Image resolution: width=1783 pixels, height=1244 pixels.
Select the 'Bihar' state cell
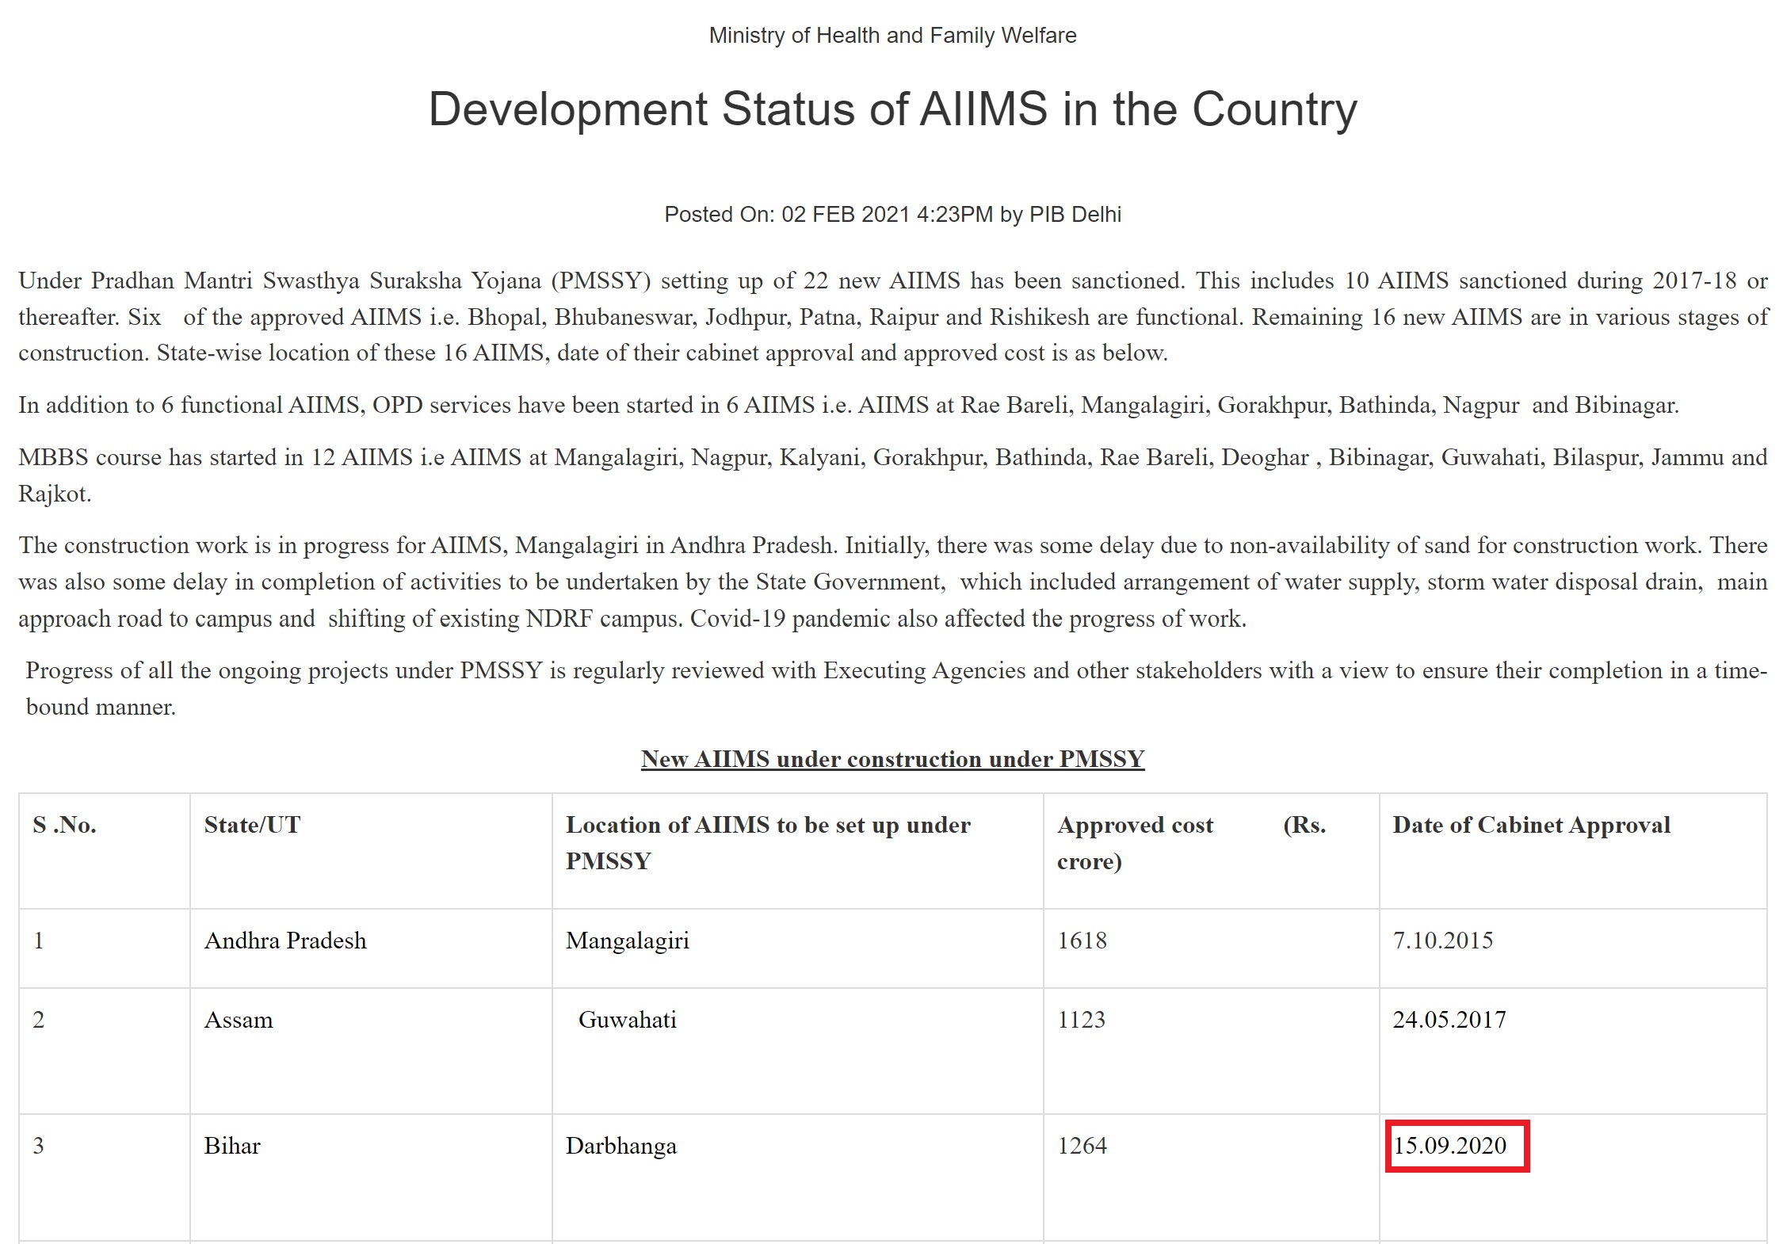click(x=232, y=1146)
